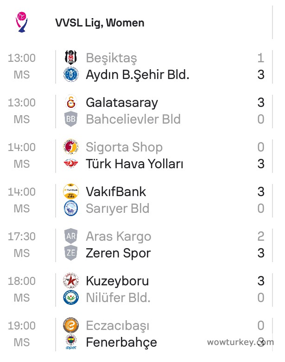
Task: Click the 13:00 time of Beşiktaş match
Action: pyautogui.click(x=21, y=58)
